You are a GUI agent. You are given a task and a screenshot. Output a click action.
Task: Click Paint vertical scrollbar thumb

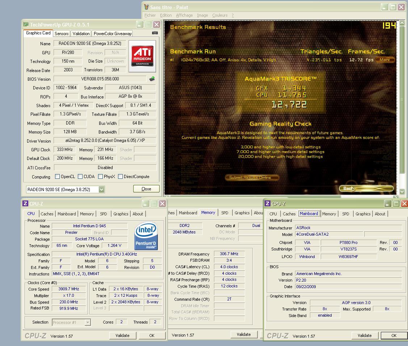point(402,100)
